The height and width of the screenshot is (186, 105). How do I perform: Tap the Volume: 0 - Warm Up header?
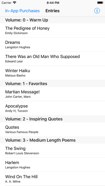(52, 20)
